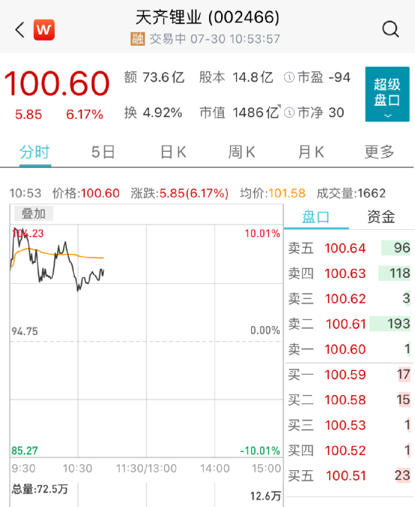Tap the info icon beside 市盈
The height and width of the screenshot is (507, 415).
tap(289, 77)
